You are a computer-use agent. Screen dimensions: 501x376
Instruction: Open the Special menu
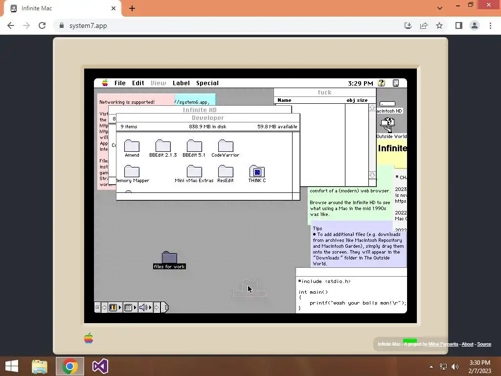coord(207,83)
